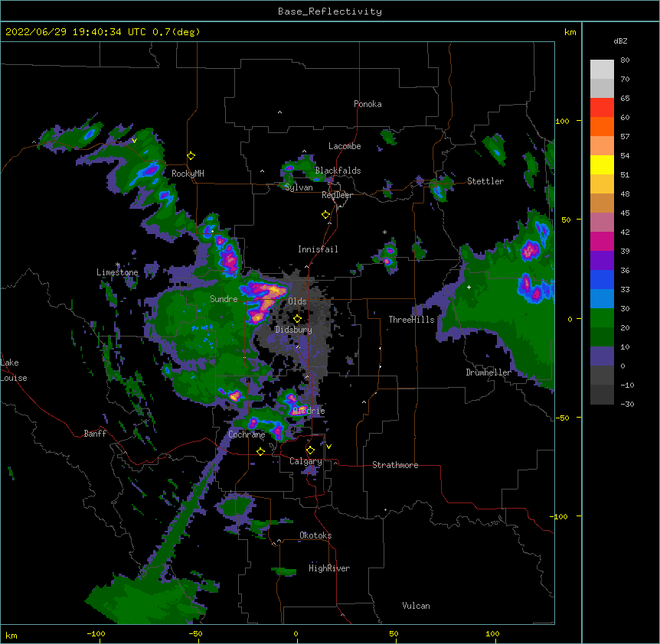Viewport: 660px width, 644px height.
Task: Click the Limestone map label
Action: (x=117, y=272)
